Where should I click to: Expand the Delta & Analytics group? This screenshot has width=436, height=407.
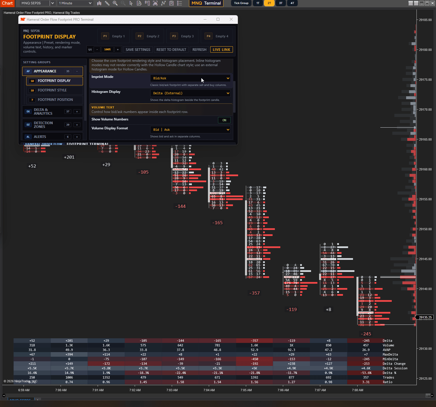(x=77, y=112)
